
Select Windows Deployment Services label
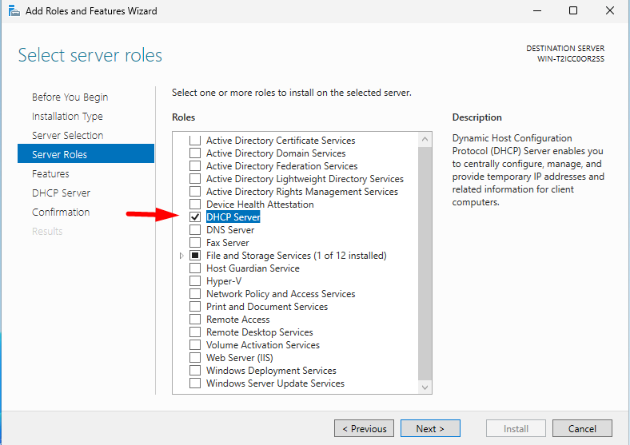pos(271,371)
